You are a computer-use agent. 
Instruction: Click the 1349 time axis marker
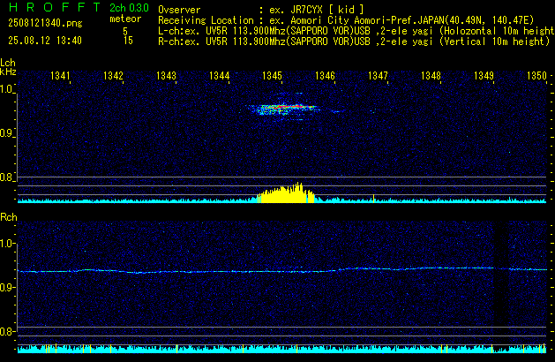(484, 76)
